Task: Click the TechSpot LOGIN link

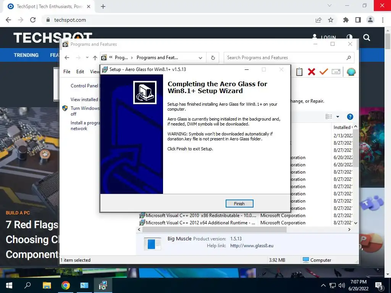Action: tap(324, 36)
